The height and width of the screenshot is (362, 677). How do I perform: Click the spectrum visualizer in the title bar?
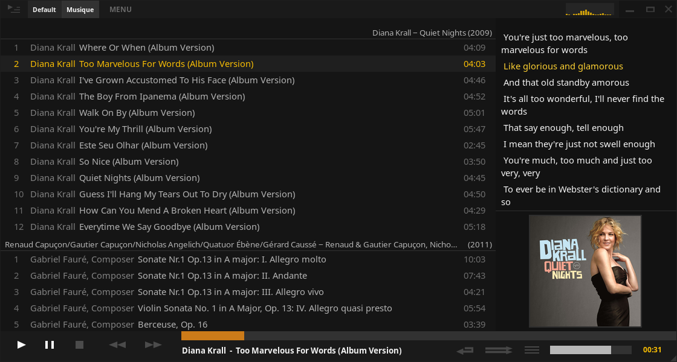click(589, 10)
